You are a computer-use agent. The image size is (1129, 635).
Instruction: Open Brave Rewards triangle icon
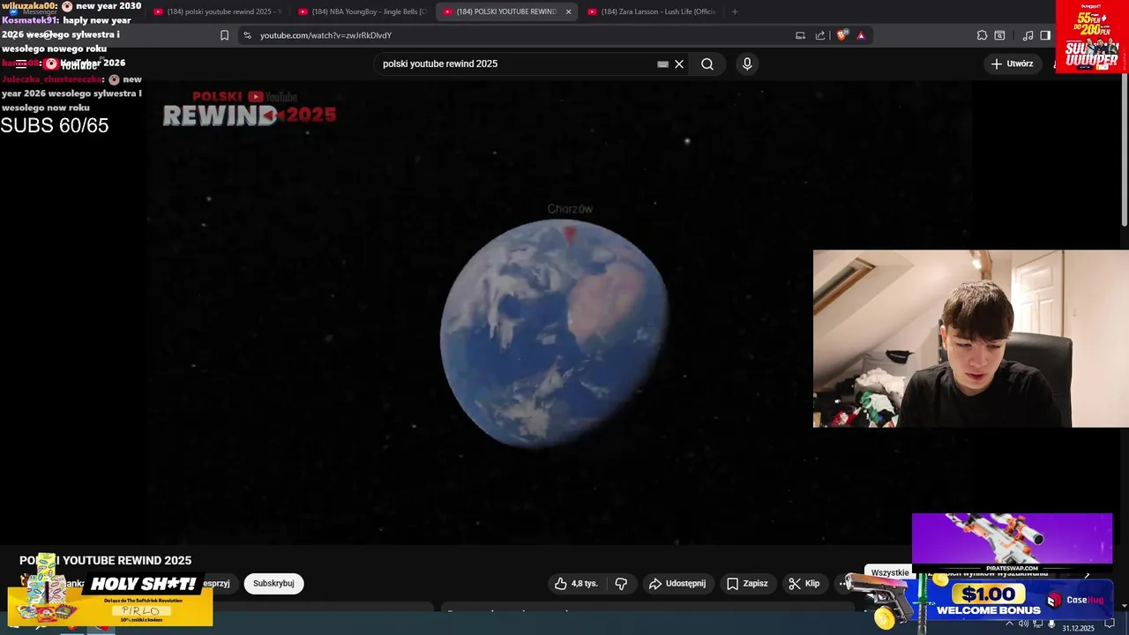click(x=861, y=35)
